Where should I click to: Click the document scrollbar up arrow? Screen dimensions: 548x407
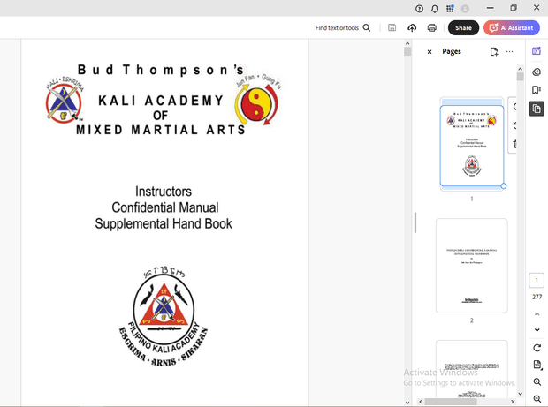pyautogui.click(x=407, y=43)
